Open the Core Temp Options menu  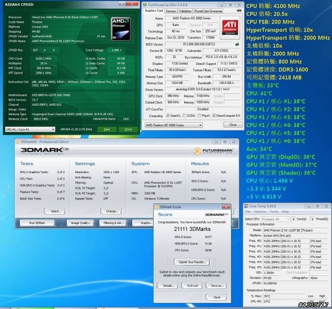click(260, 212)
